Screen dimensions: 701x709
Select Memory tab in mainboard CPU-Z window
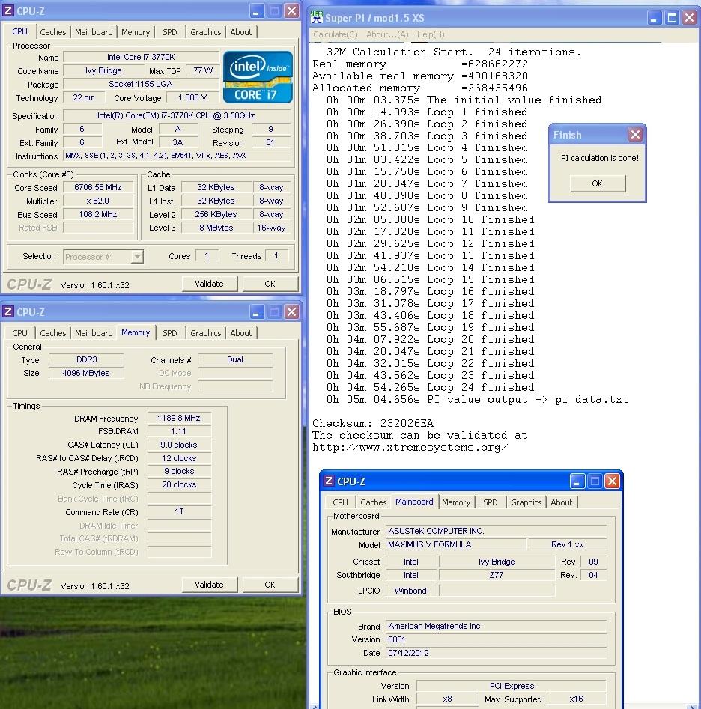click(456, 502)
